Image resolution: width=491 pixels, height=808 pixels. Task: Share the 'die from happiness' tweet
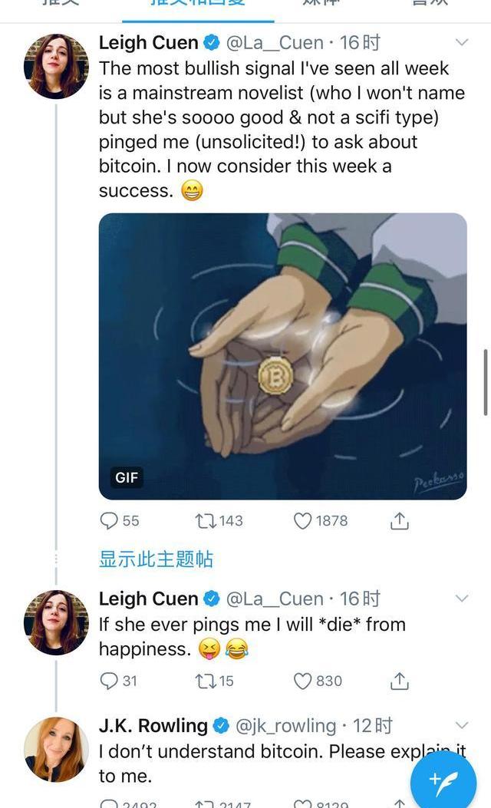(x=399, y=681)
